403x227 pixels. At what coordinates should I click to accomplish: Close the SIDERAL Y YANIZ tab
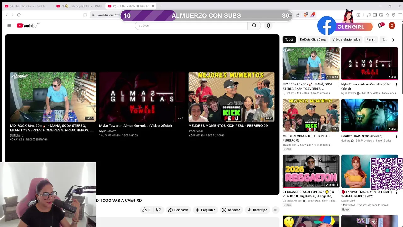coord(153,6)
